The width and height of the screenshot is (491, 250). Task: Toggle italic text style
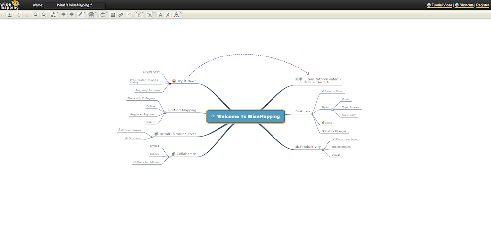pyautogui.click(x=168, y=15)
